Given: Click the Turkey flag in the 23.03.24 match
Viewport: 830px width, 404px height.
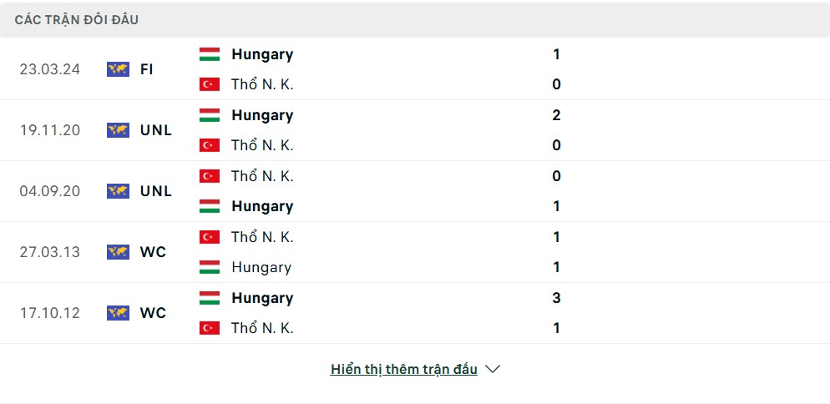Looking at the screenshot, I should click(x=210, y=84).
